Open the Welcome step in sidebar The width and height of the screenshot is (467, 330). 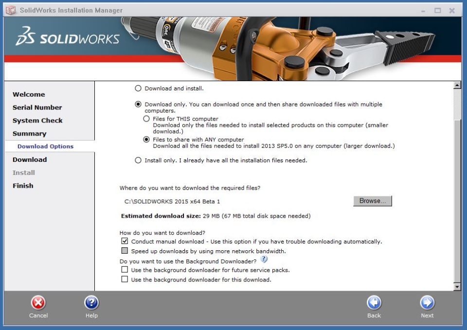(x=29, y=94)
